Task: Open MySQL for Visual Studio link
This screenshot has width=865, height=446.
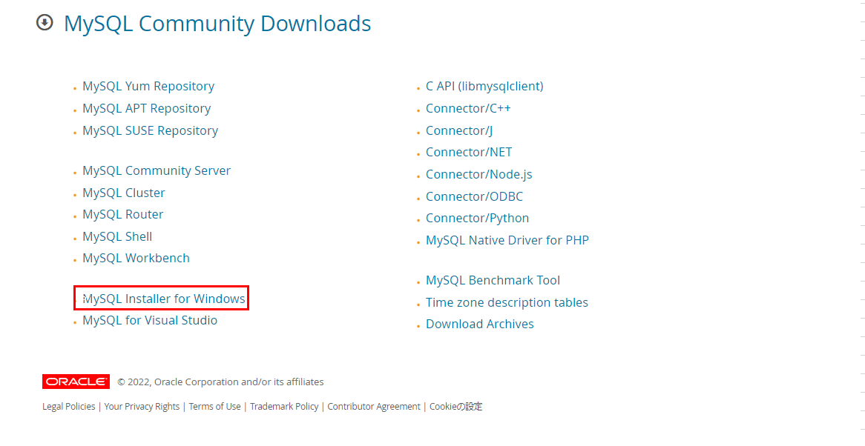Action: pos(150,320)
